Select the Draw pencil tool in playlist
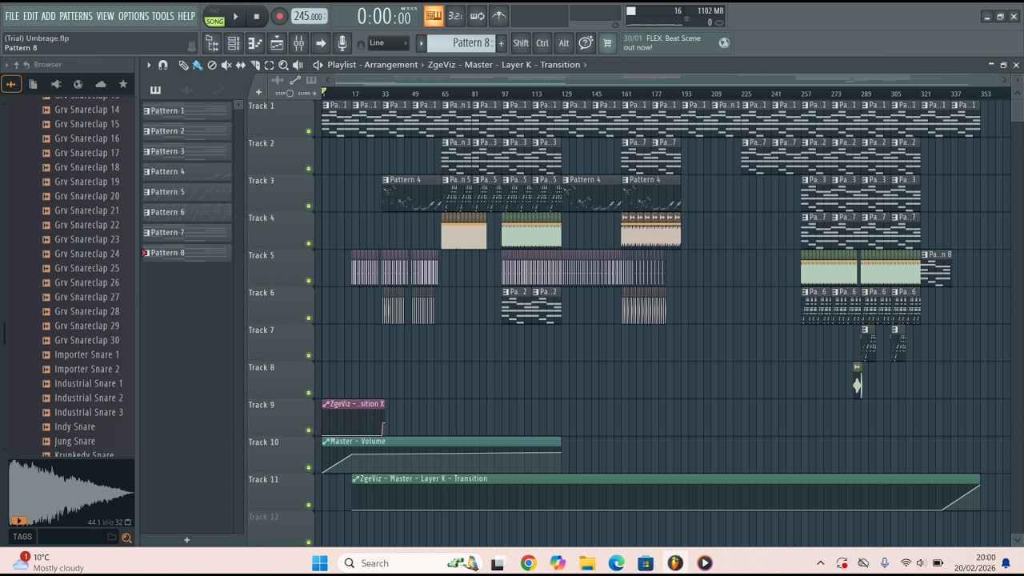1024x576 pixels. coord(183,65)
